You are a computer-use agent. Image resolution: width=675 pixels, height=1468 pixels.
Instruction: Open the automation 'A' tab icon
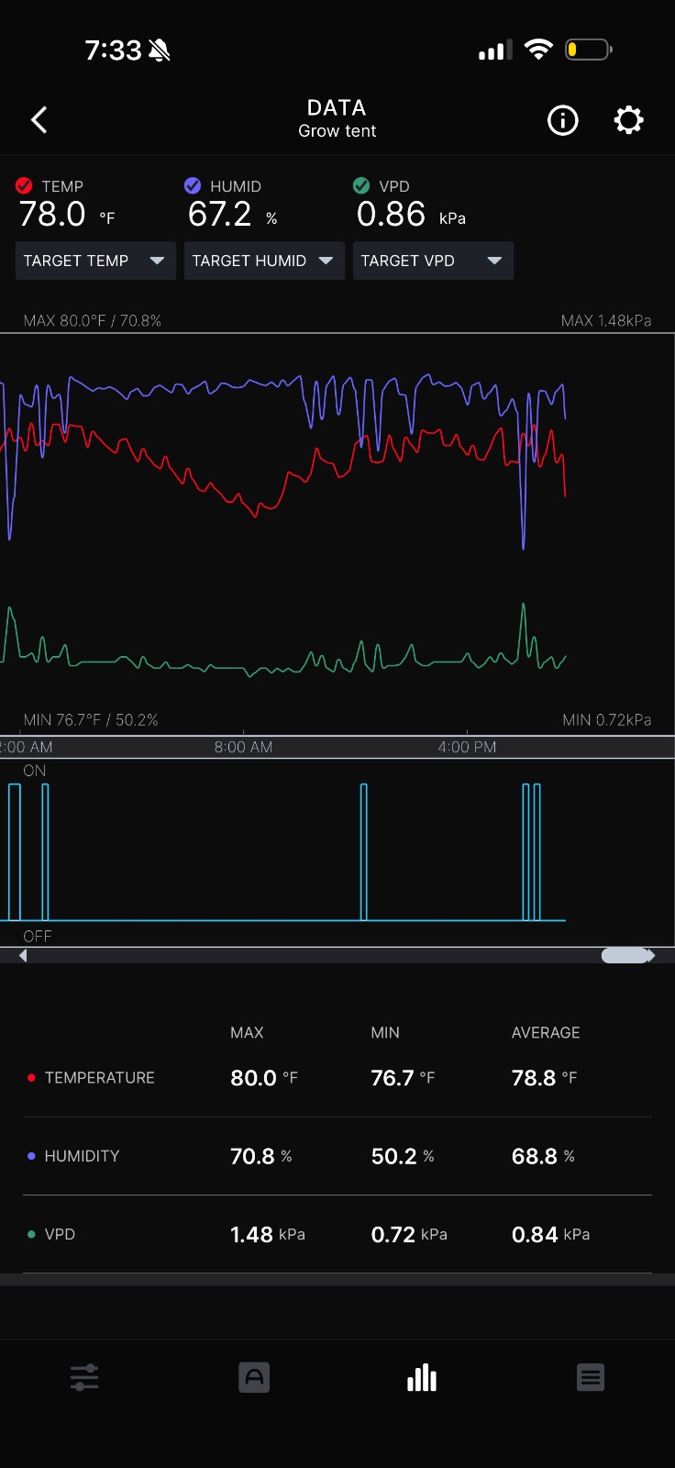254,1377
